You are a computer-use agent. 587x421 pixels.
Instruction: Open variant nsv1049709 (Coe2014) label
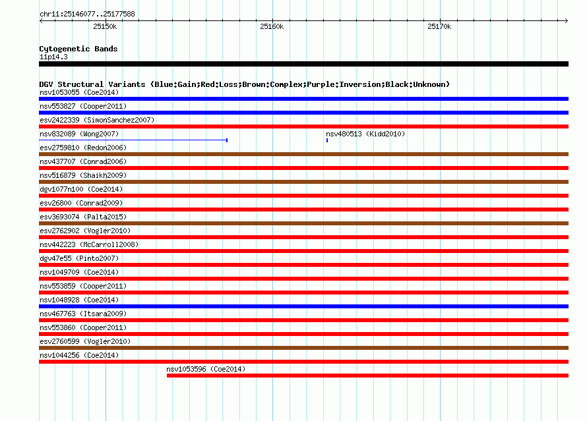[x=79, y=272]
